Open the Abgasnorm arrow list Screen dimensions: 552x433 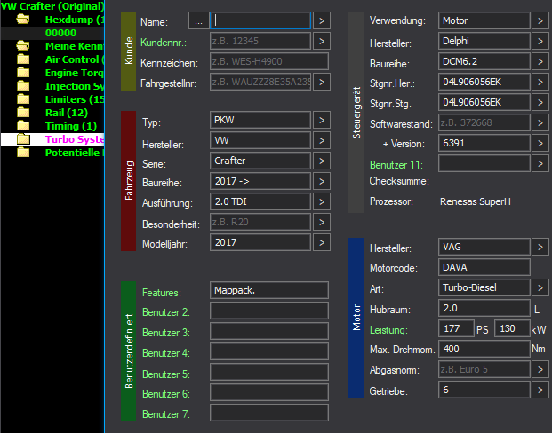(540, 369)
